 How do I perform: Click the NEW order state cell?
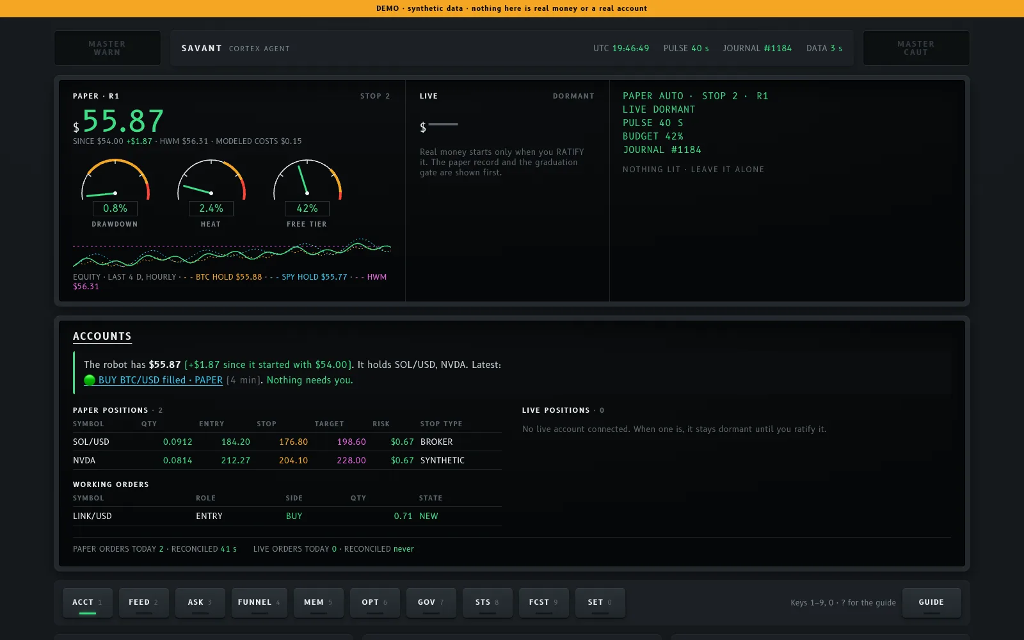(429, 516)
